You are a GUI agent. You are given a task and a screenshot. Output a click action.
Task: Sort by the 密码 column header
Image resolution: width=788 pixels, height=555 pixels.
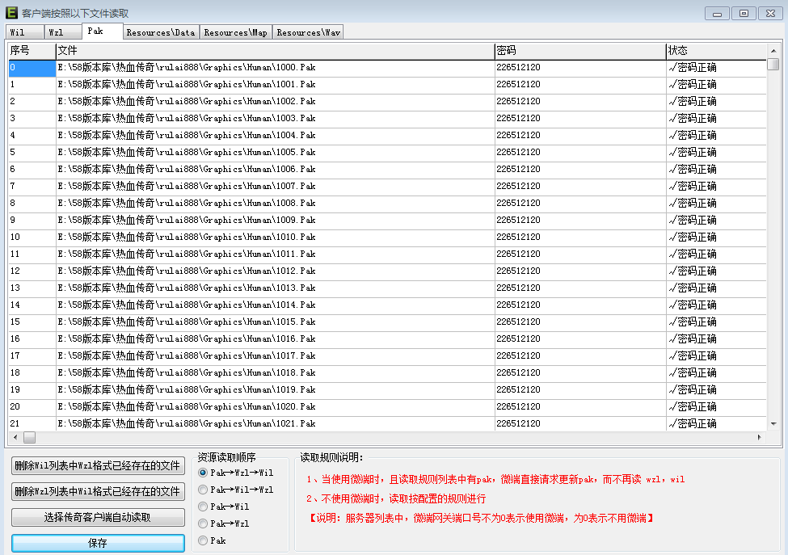(x=579, y=51)
